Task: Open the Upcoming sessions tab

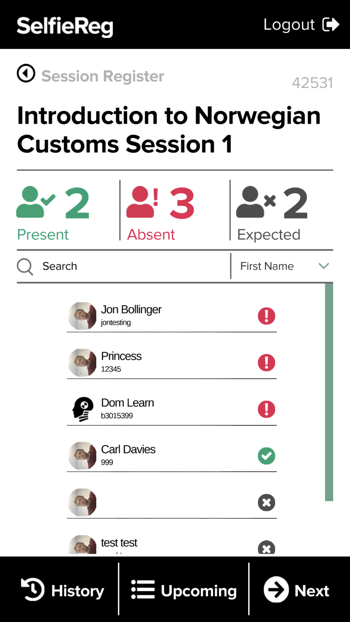Action: pos(184,590)
